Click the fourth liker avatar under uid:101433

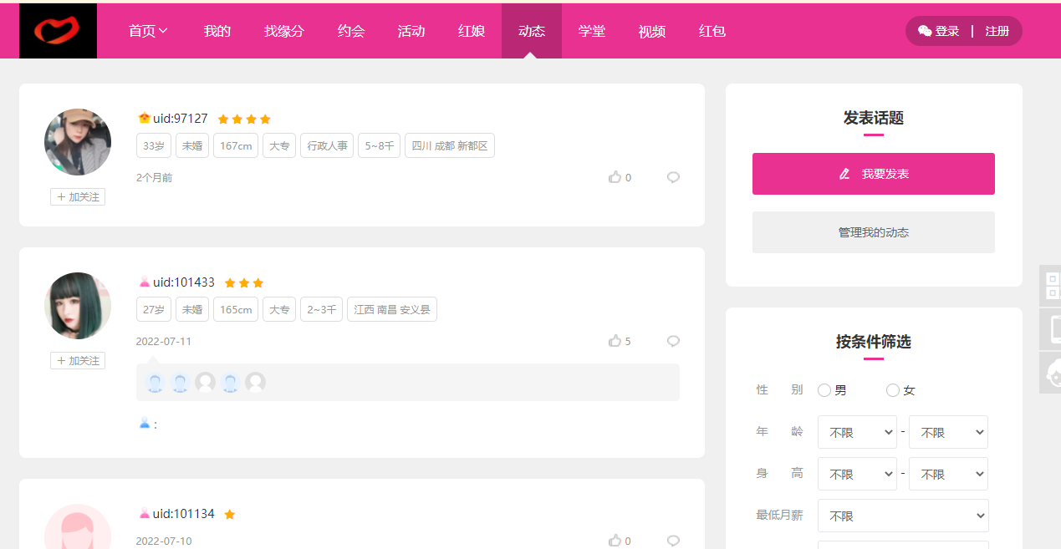(230, 383)
